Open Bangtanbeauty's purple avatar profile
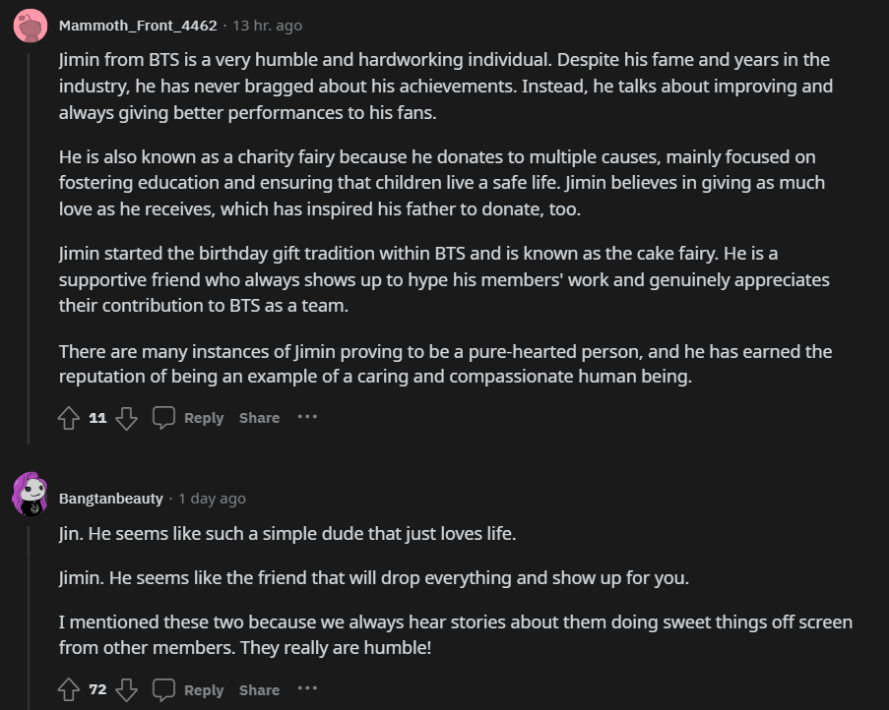 click(30, 493)
